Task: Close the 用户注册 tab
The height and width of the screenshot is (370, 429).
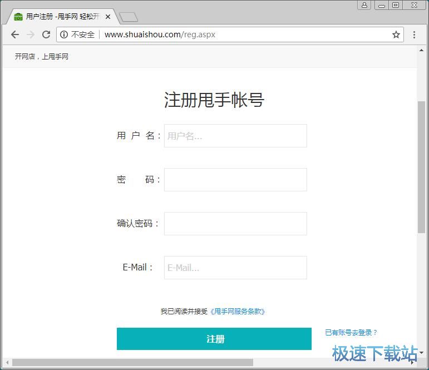Action: pyautogui.click(x=108, y=17)
